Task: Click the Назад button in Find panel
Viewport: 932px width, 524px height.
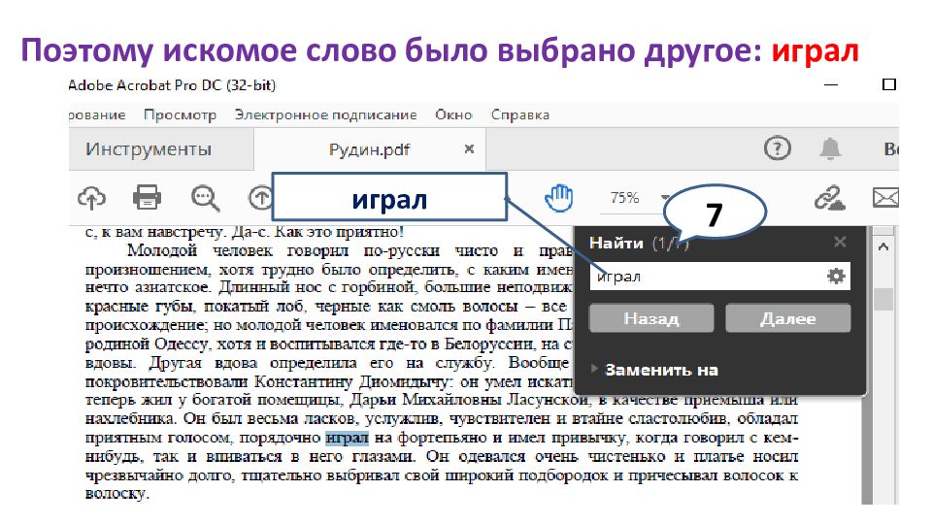Action: 651,319
